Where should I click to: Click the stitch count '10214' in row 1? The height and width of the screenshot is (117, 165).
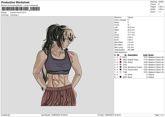coord(124,57)
